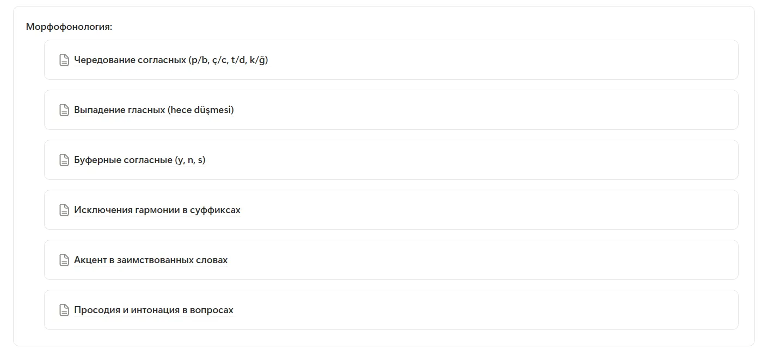Screen dimensions: 768x349
Task: Open the Выпадение гласных (hece düşmesi) link
Action: [154, 110]
